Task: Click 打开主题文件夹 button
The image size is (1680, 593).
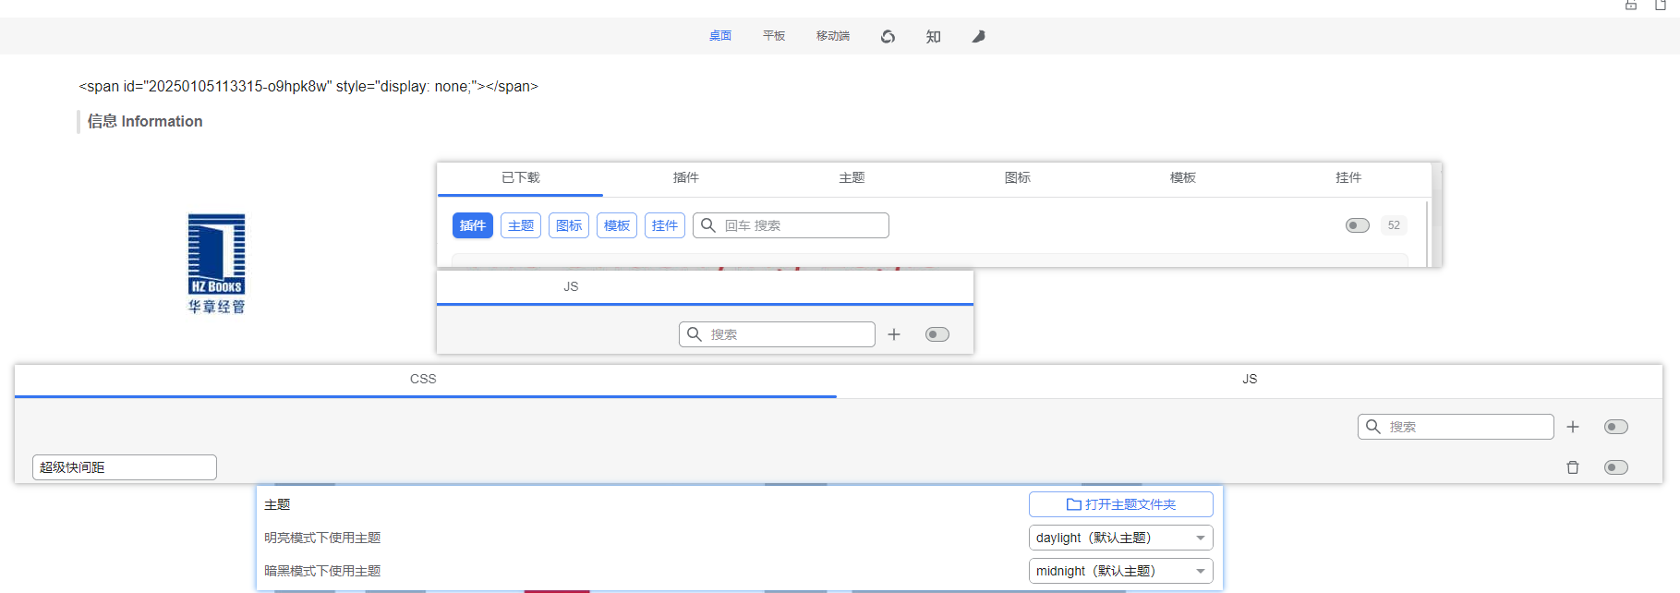Action: (1121, 504)
